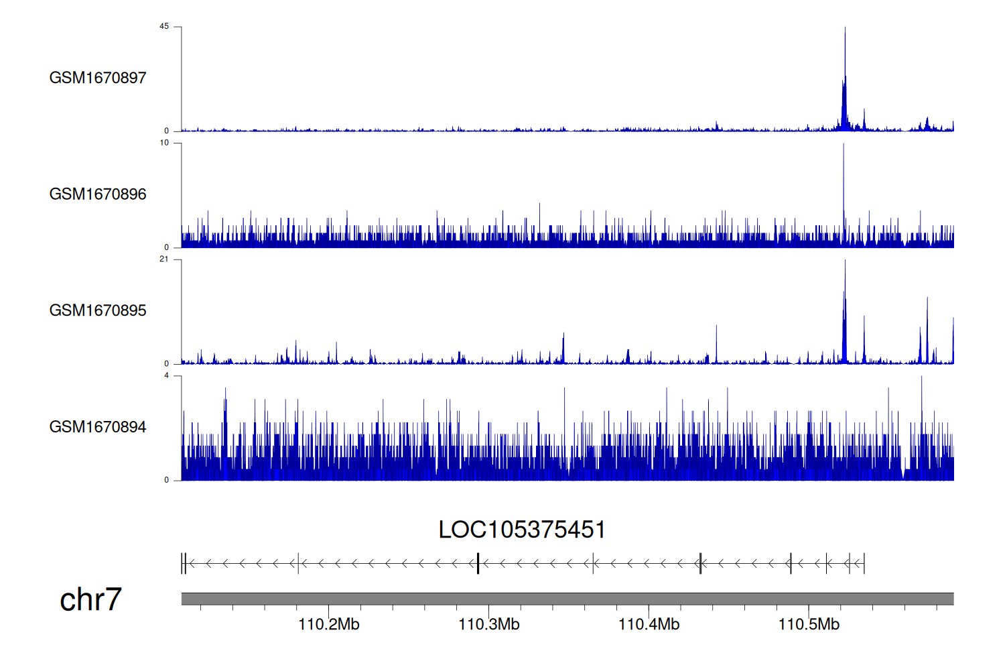This screenshot has width=1005, height=657.
Task: Click the GSM1670895 track name
Action: pyautogui.click(x=98, y=310)
